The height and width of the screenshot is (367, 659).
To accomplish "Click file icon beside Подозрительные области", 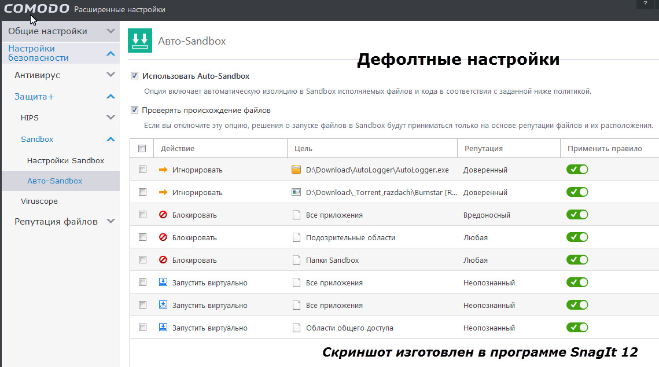I will coord(296,237).
